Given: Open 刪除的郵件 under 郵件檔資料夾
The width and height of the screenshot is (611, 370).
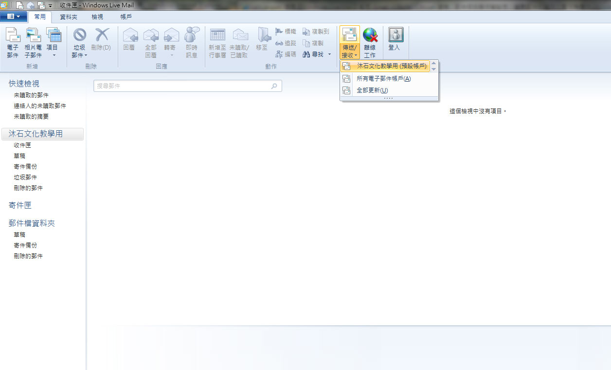Looking at the screenshot, I should [x=28, y=256].
